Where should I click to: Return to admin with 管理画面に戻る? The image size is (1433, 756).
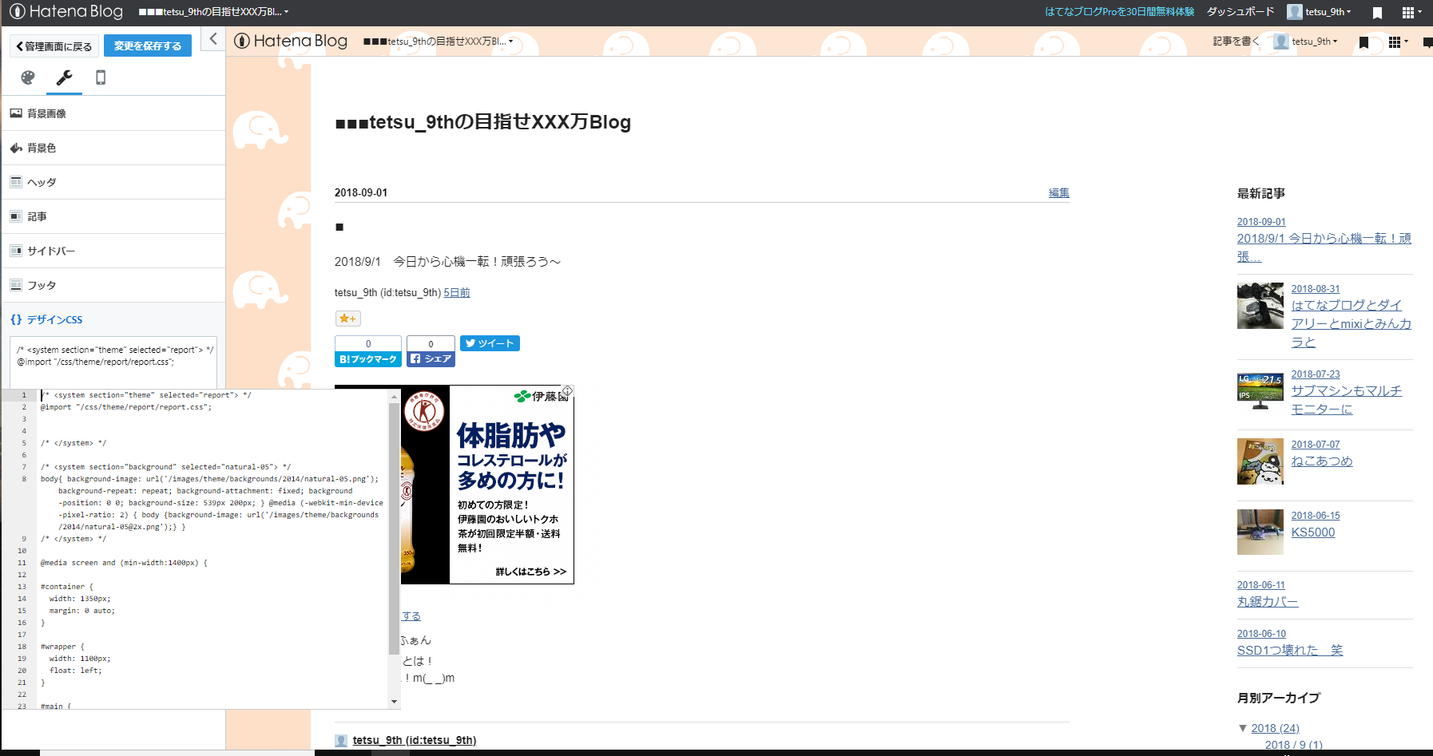click(x=54, y=46)
